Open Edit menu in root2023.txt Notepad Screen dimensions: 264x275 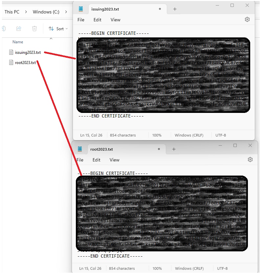[x=96, y=160]
